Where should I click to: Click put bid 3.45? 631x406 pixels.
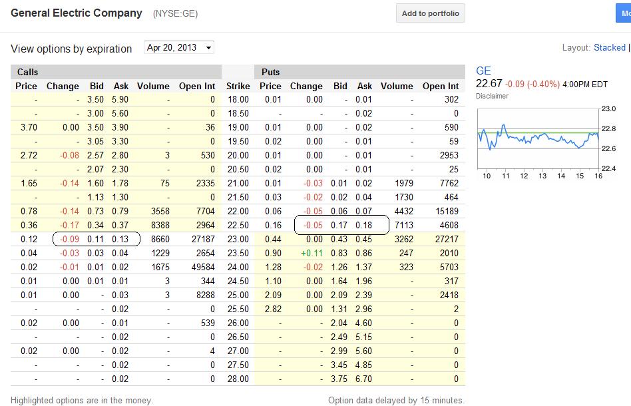(339, 365)
